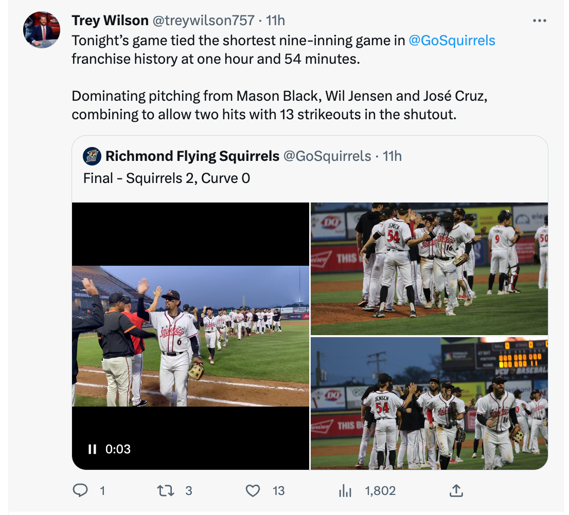Click the Richmond Flying Squirrels logo avatar

[x=92, y=156]
